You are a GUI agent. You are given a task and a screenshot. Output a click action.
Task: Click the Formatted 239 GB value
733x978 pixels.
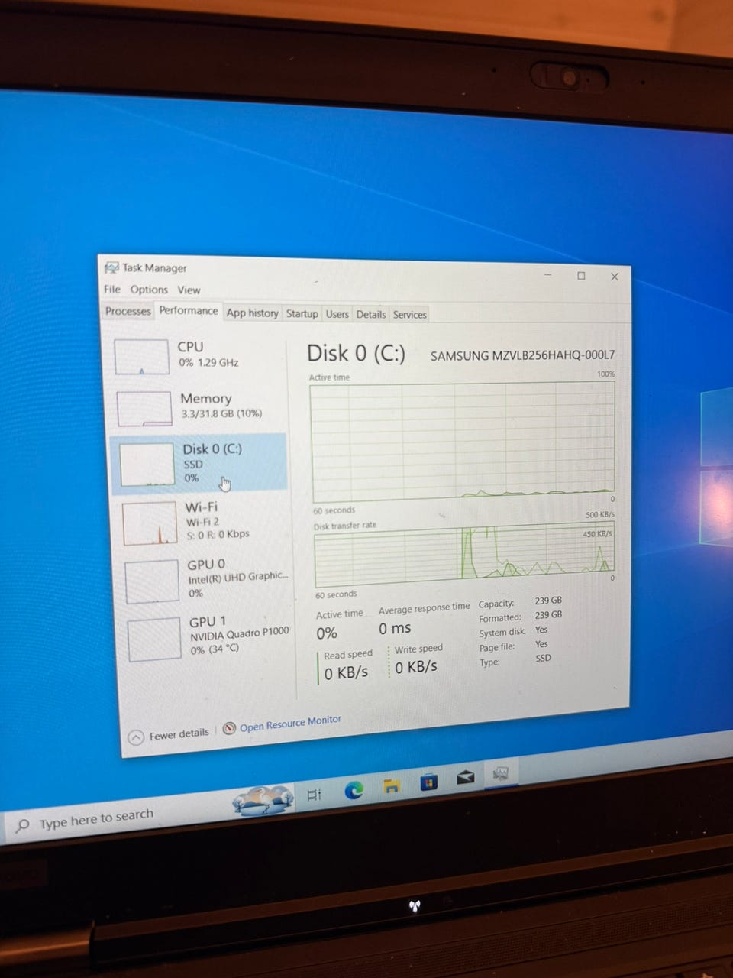coord(548,615)
